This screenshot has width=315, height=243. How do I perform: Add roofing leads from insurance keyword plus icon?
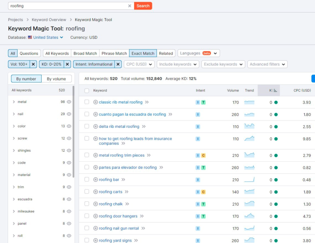pos(96,139)
